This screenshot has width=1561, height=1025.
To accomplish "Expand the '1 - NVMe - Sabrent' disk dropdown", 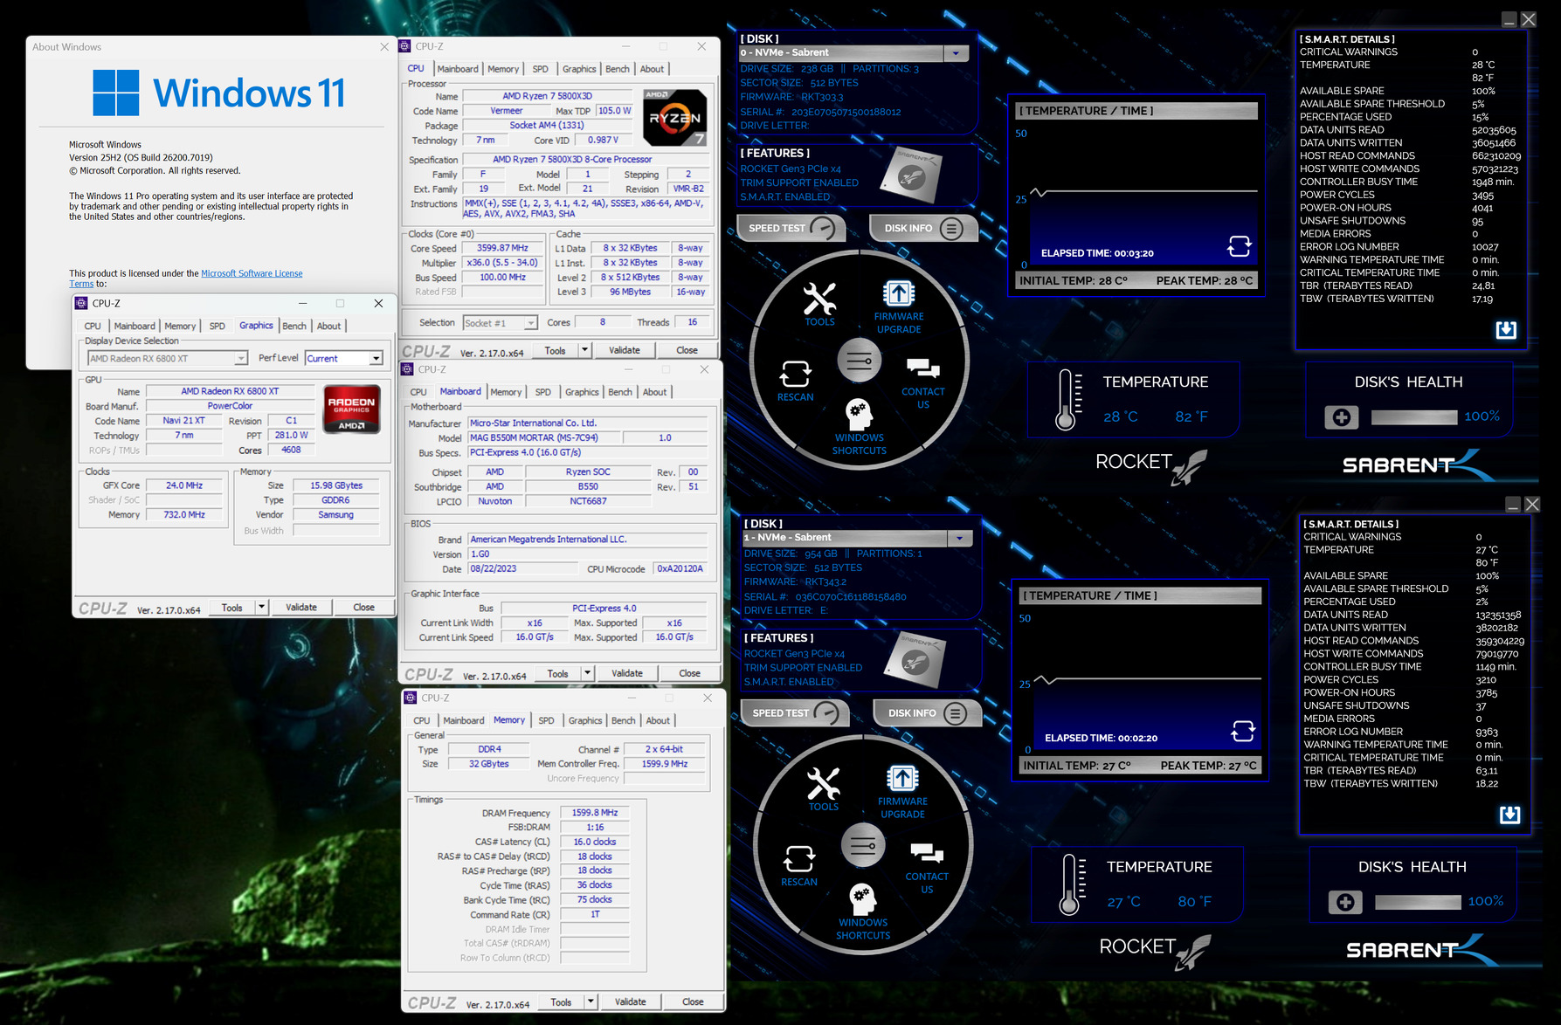I will 959,538.
